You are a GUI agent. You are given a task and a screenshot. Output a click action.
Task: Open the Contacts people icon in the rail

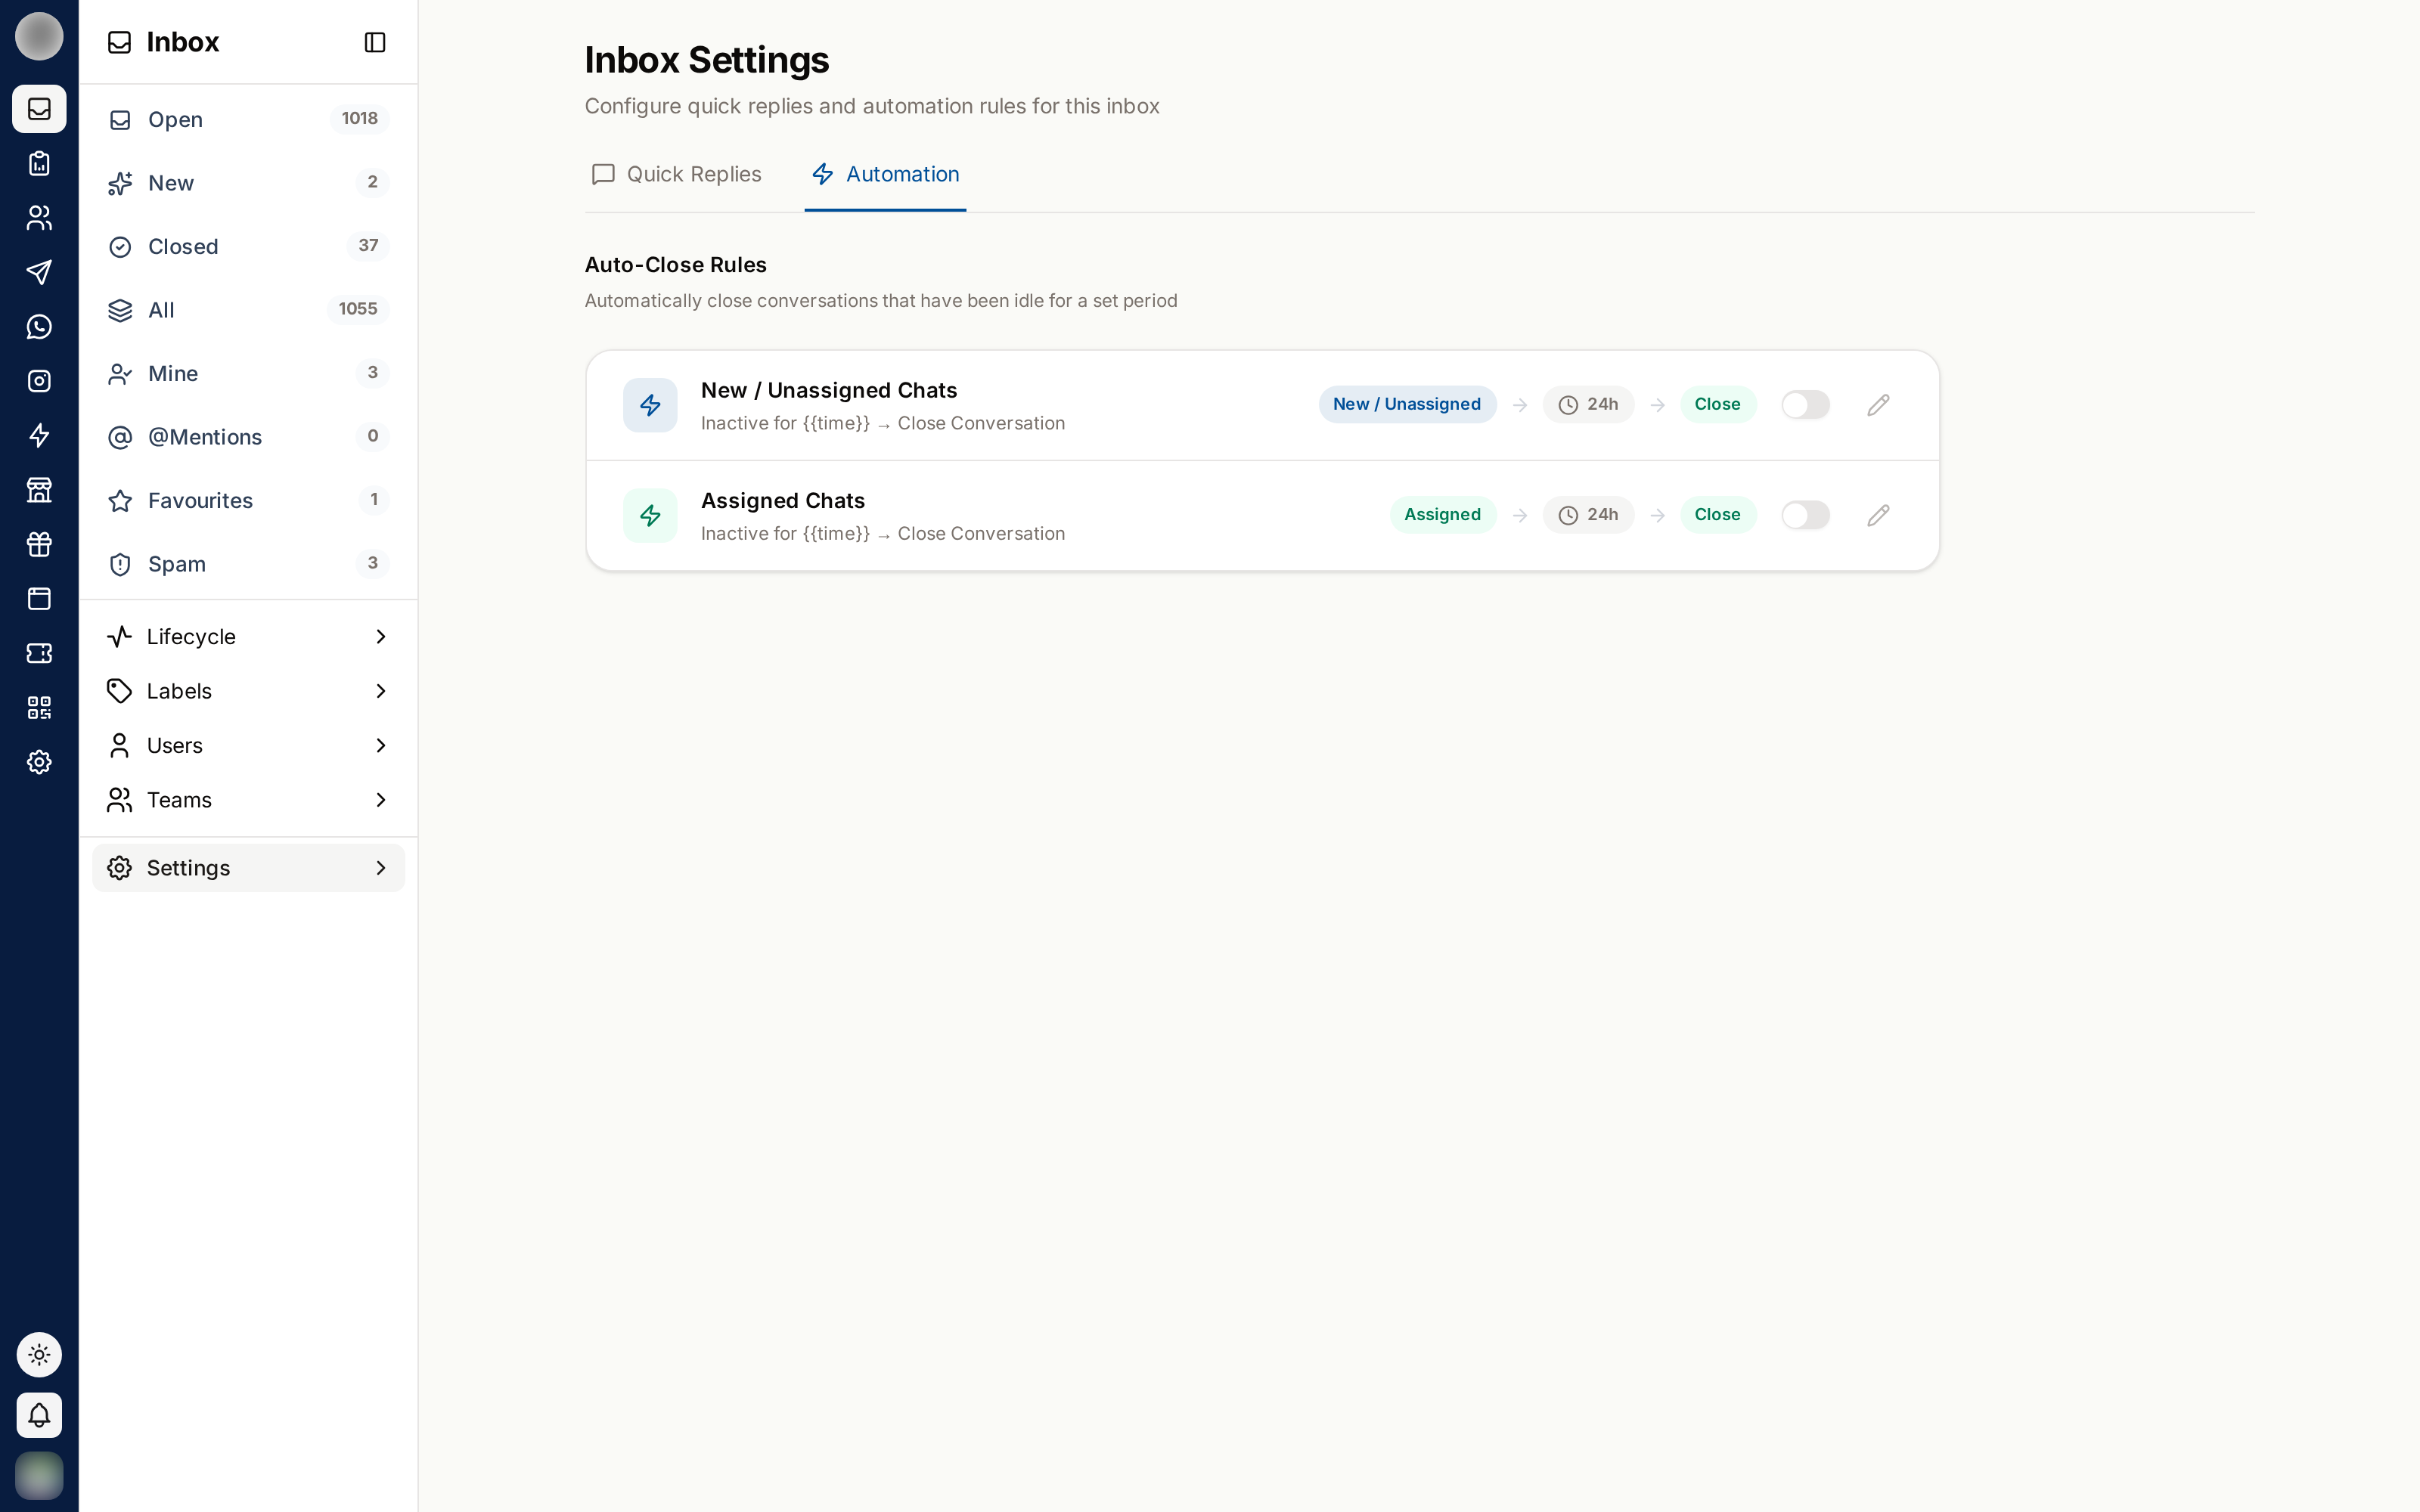39,218
